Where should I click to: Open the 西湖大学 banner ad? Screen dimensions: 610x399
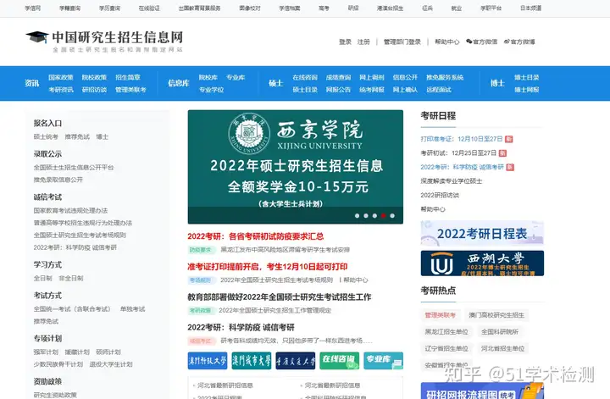pyautogui.click(x=482, y=263)
